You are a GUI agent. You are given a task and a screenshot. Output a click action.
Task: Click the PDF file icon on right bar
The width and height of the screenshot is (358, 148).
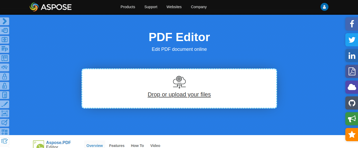pyautogui.click(x=352, y=71)
